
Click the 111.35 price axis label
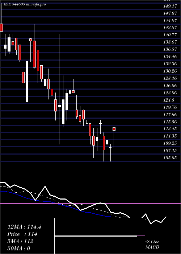170,136
